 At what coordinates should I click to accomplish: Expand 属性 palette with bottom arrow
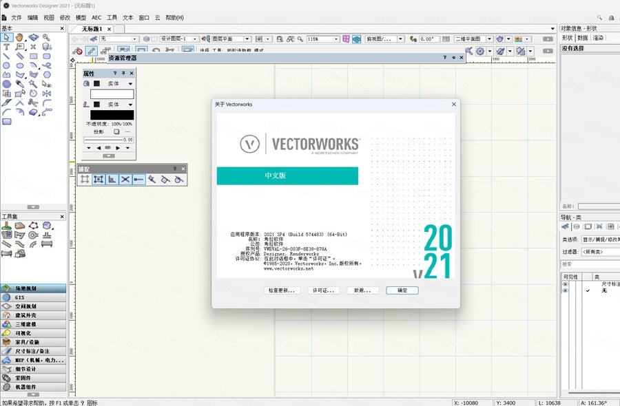pyautogui.click(x=109, y=156)
